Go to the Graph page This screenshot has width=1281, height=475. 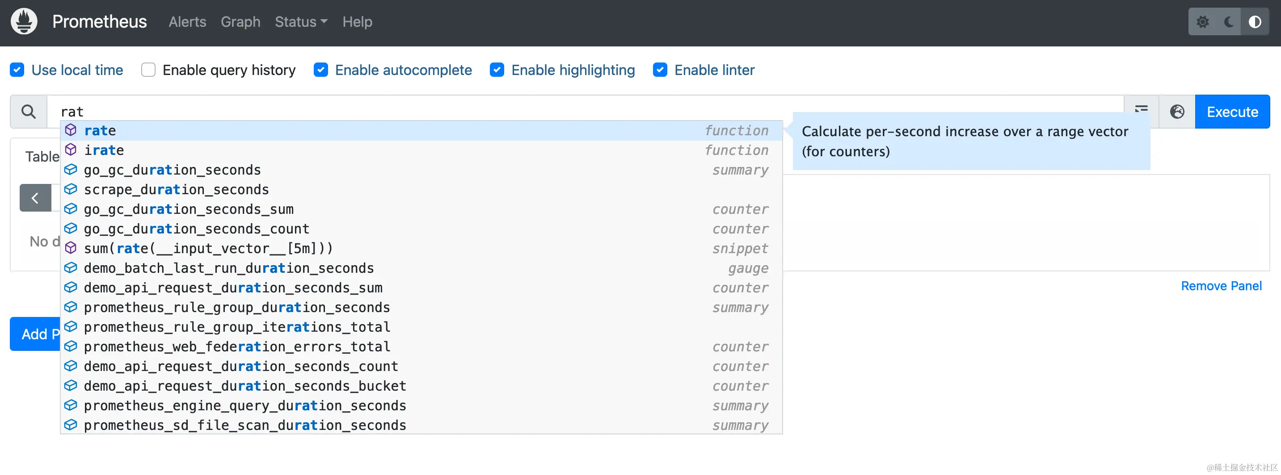pyautogui.click(x=240, y=22)
